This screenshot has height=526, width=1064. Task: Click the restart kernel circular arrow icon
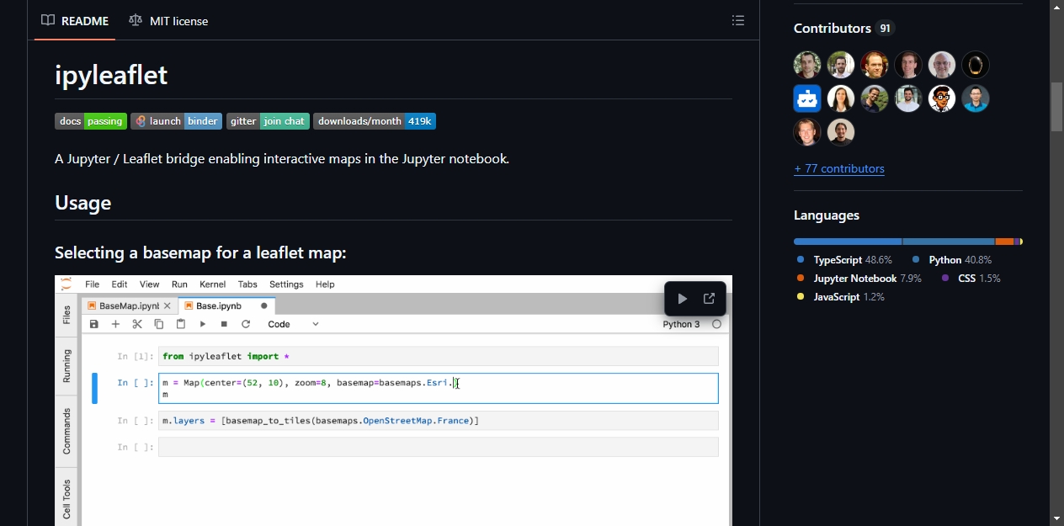pyautogui.click(x=246, y=324)
